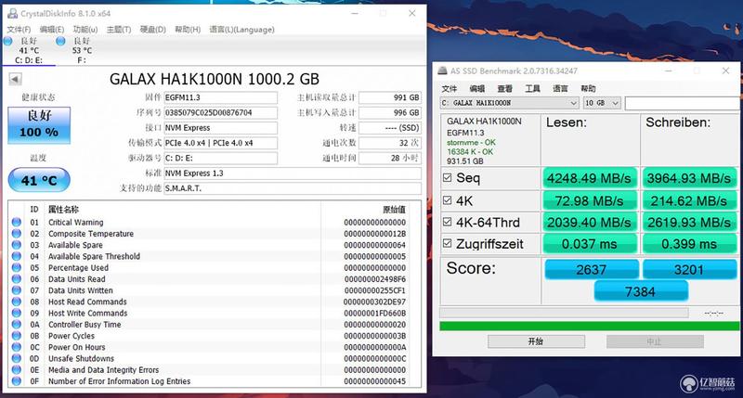Click the PCIe 4.0 x4 transfer mode field

click(x=220, y=143)
